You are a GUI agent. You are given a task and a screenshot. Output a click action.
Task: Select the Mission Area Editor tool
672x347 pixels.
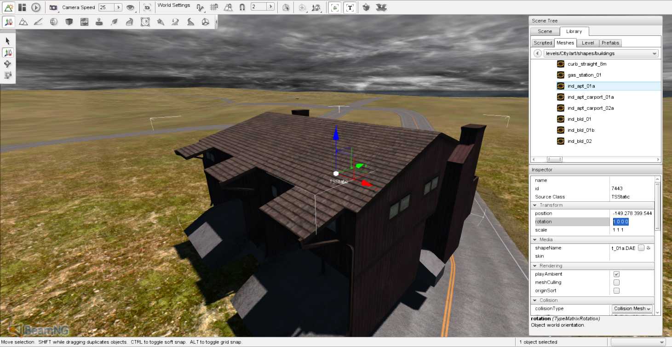(145, 22)
